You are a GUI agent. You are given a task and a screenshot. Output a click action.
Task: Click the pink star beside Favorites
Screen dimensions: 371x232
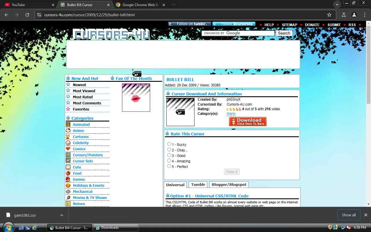pos(68,109)
